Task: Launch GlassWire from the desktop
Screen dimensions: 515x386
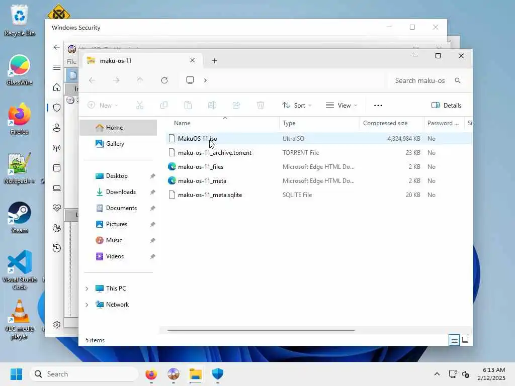Action: [20, 70]
